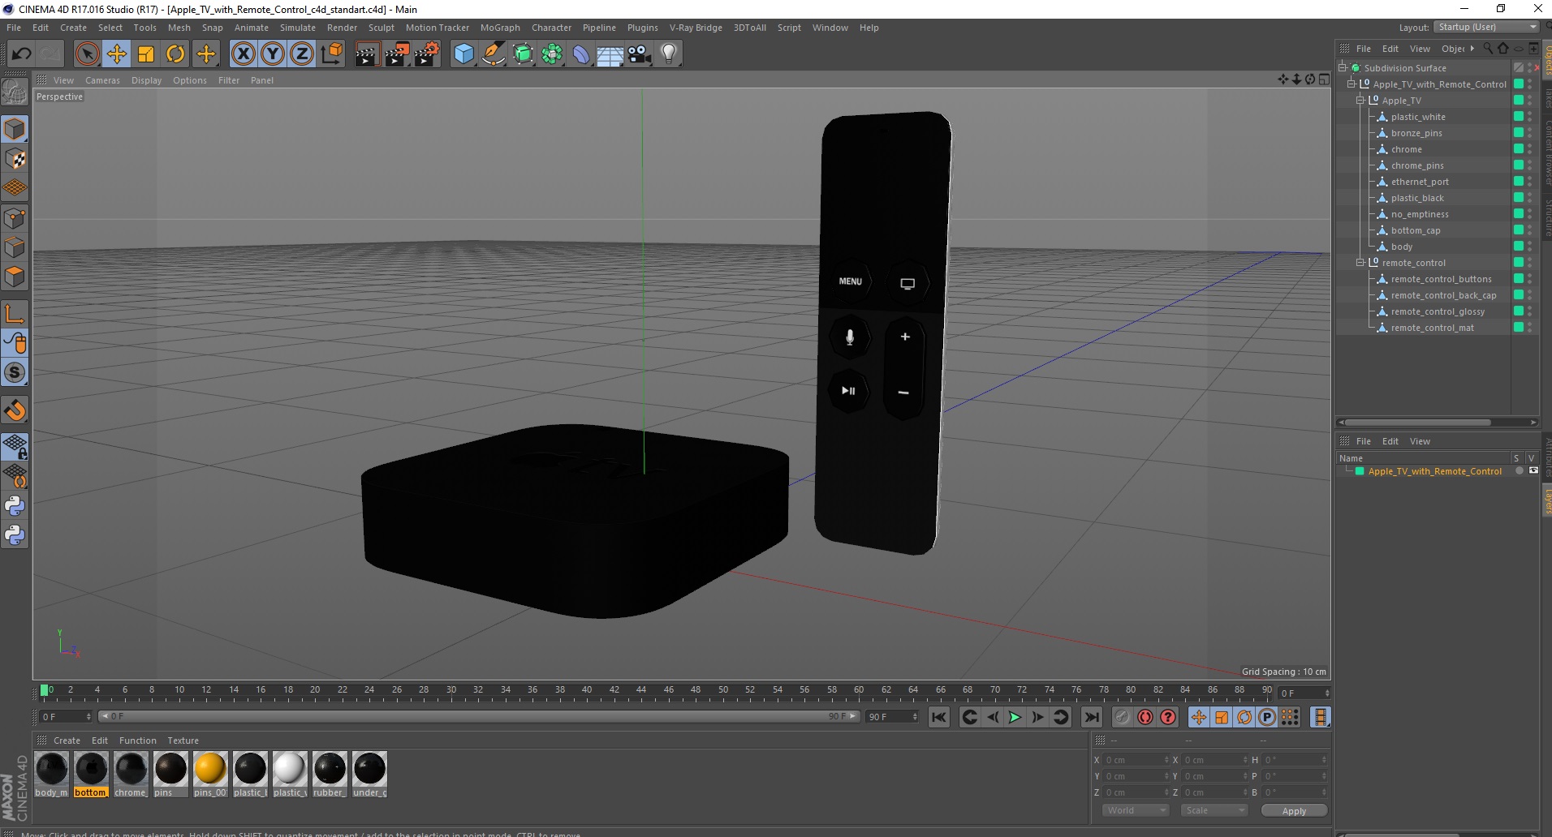Image resolution: width=1552 pixels, height=837 pixels.
Task: Open the viewport Display menu
Action: coord(146,80)
